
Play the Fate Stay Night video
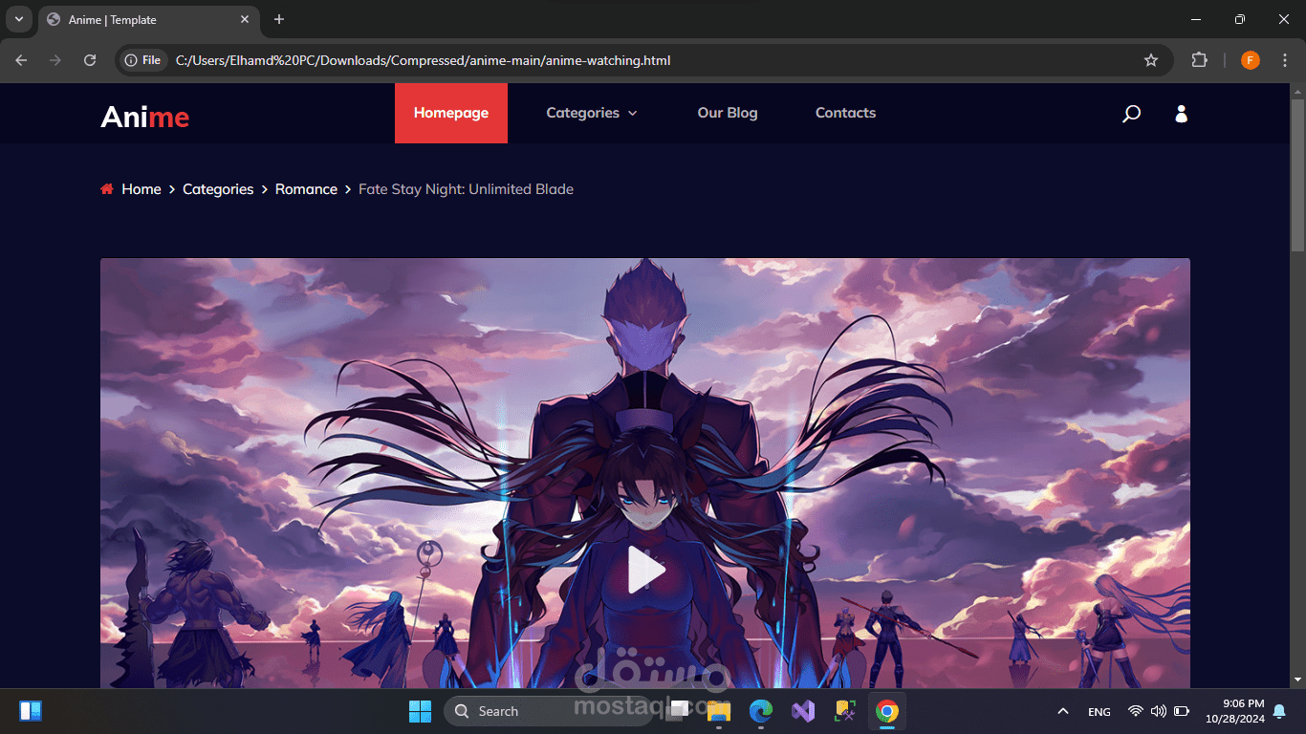tap(646, 570)
